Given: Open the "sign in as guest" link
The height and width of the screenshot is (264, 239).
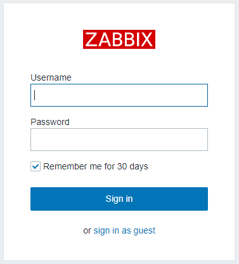Looking at the screenshot, I should [124, 230].
